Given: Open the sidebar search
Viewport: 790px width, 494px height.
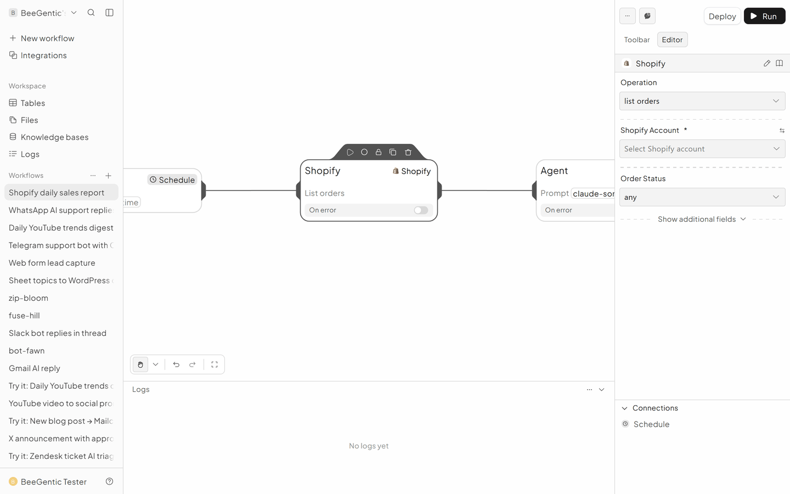Looking at the screenshot, I should (91, 13).
